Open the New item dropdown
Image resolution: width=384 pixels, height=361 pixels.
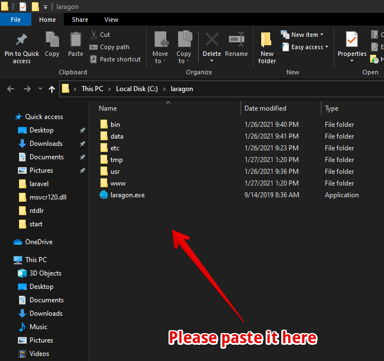[302, 35]
